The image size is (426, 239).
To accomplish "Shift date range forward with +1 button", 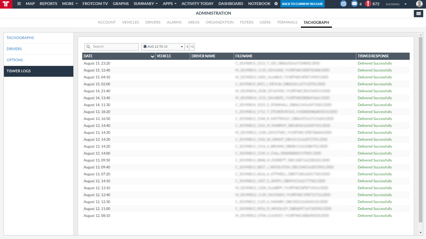I will (192, 47).
